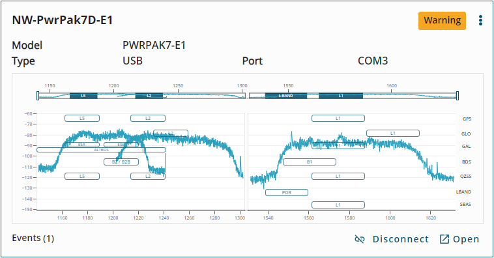Image resolution: width=494 pixels, height=258 pixels.
Task: Open the three-dot more options menu
Action: coord(480,20)
